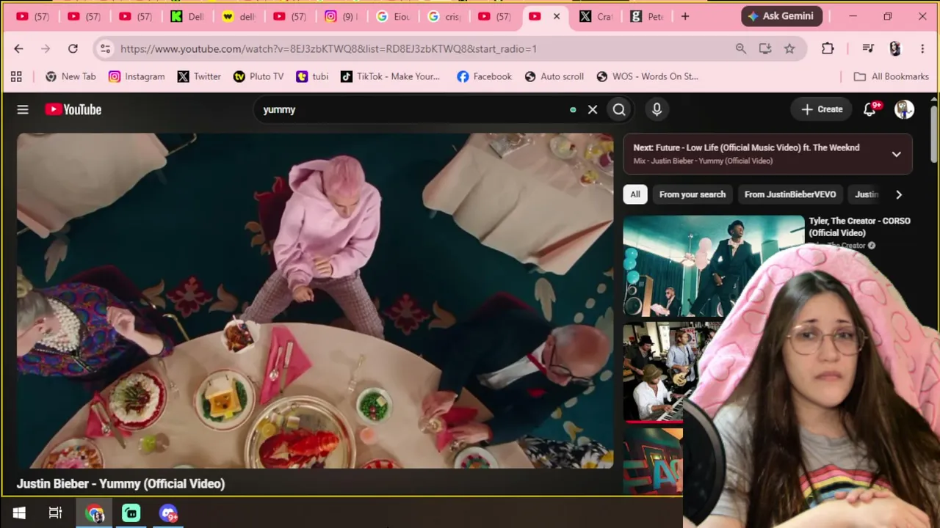Open the Pluto TV bookmark
Viewport: 940px width, 528px height.
point(258,76)
